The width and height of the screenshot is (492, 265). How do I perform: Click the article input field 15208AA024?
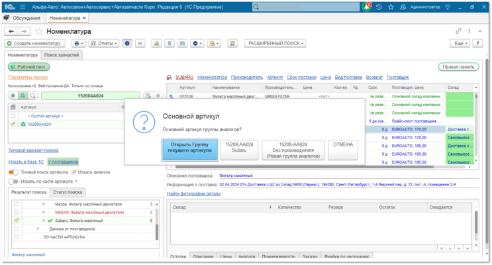tap(91, 95)
